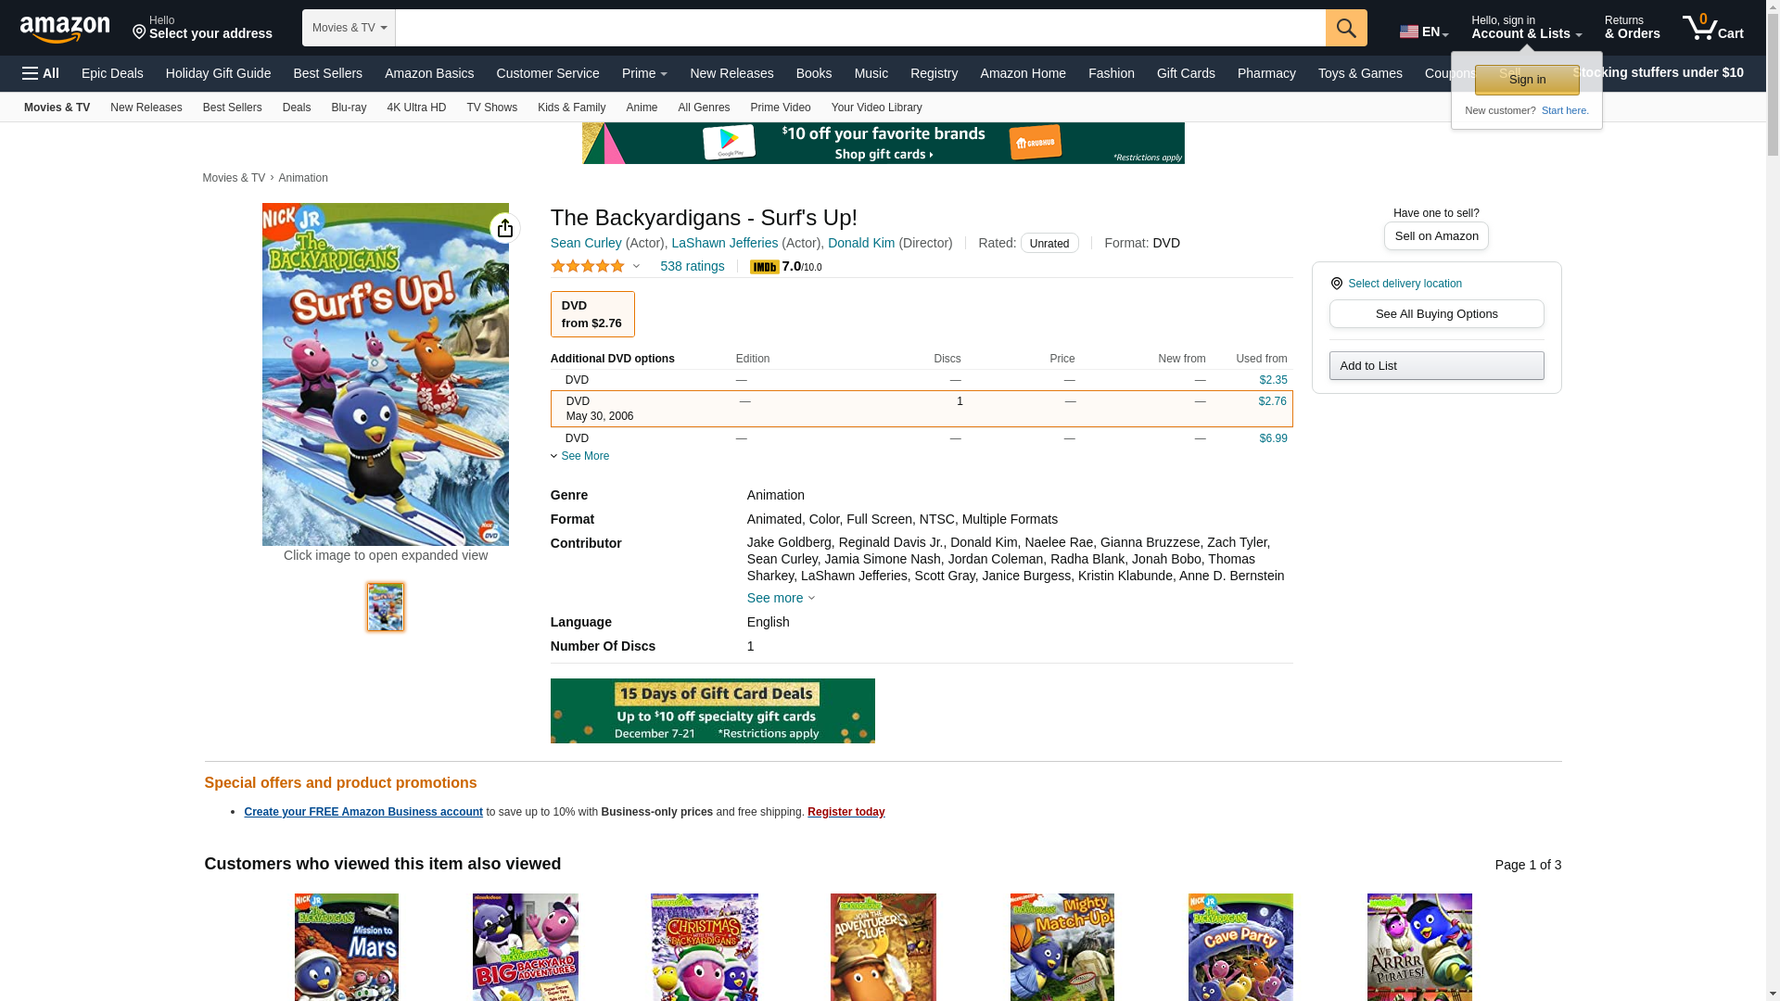Expand See more contributors
Image resolution: width=1780 pixels, height=1001 pixels.
pyautogui.click(x=781, y=598)
